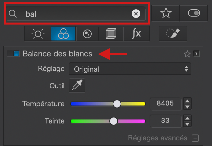Click the Température slider handle
This screenshot has width=212, height=146.
coord(117,104)
